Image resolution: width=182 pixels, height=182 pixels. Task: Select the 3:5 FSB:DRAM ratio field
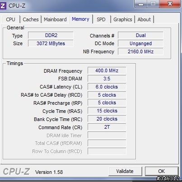107,79
